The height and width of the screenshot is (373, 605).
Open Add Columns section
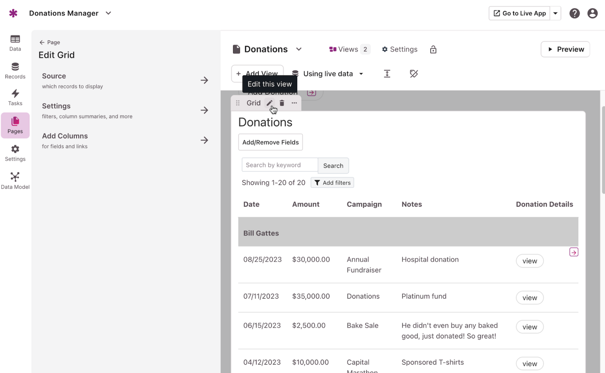click(125, 141)
